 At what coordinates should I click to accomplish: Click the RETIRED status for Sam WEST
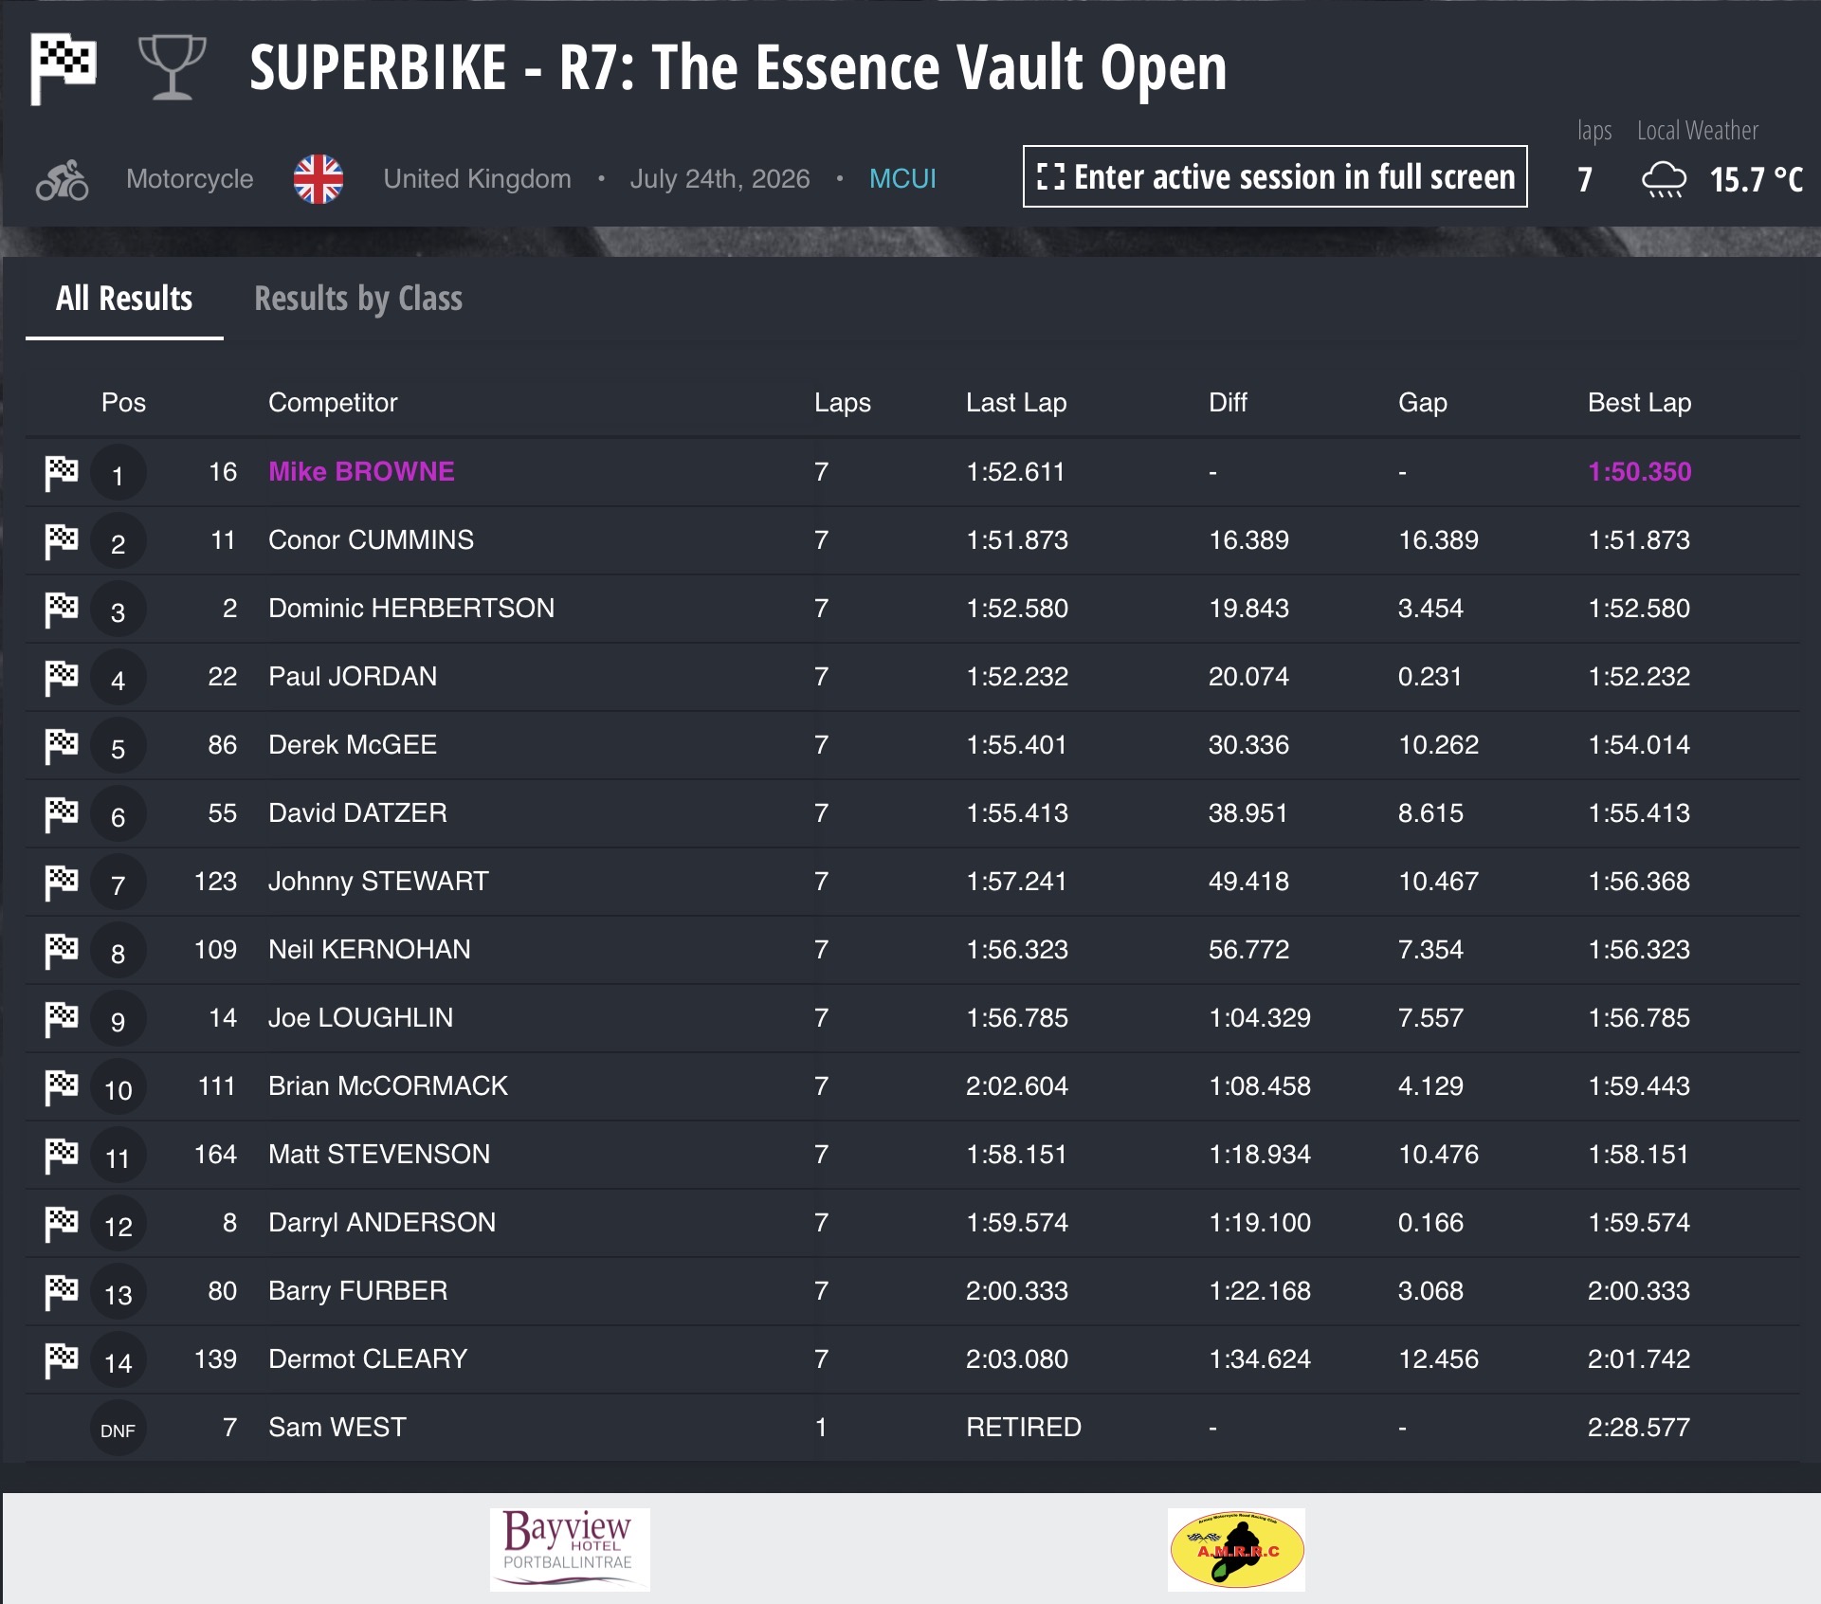pos(1023,1428)
